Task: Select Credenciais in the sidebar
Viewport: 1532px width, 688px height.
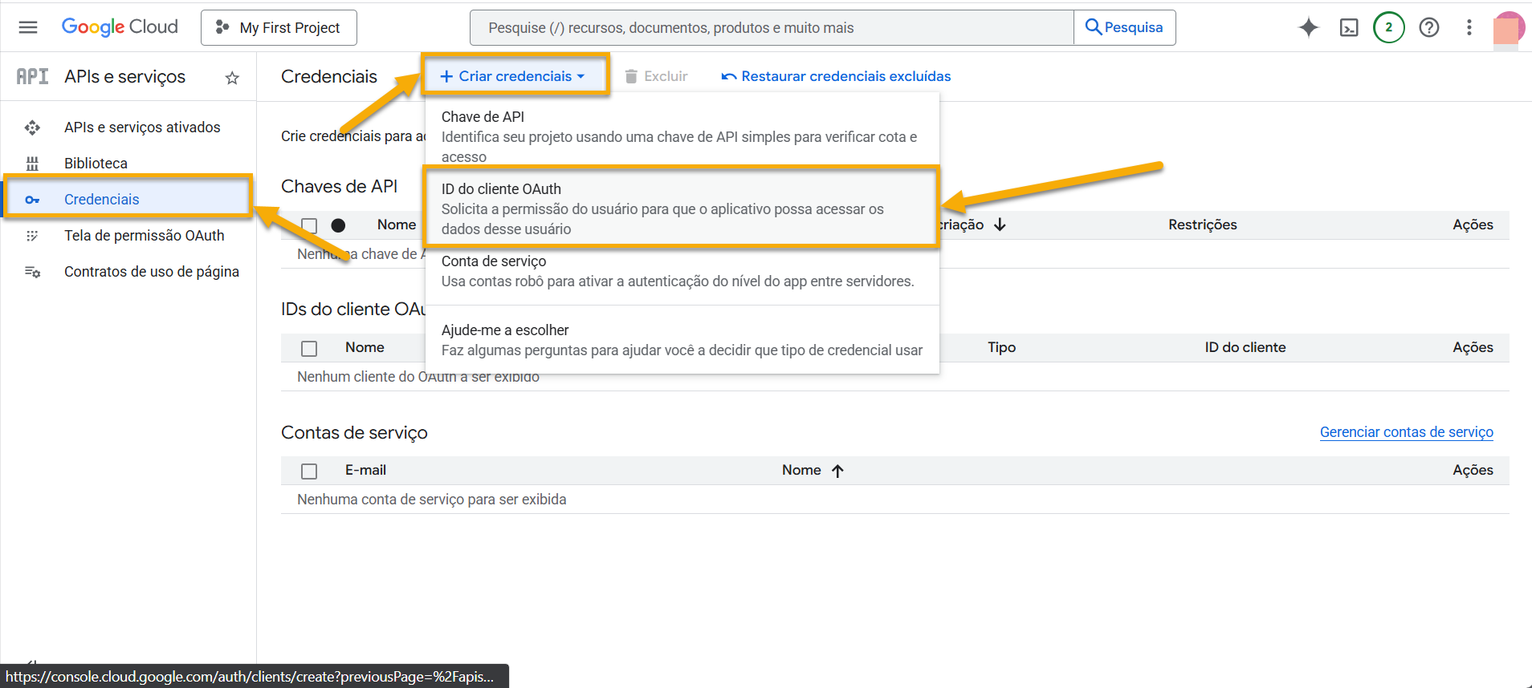Action: click(x=128, y=200)
